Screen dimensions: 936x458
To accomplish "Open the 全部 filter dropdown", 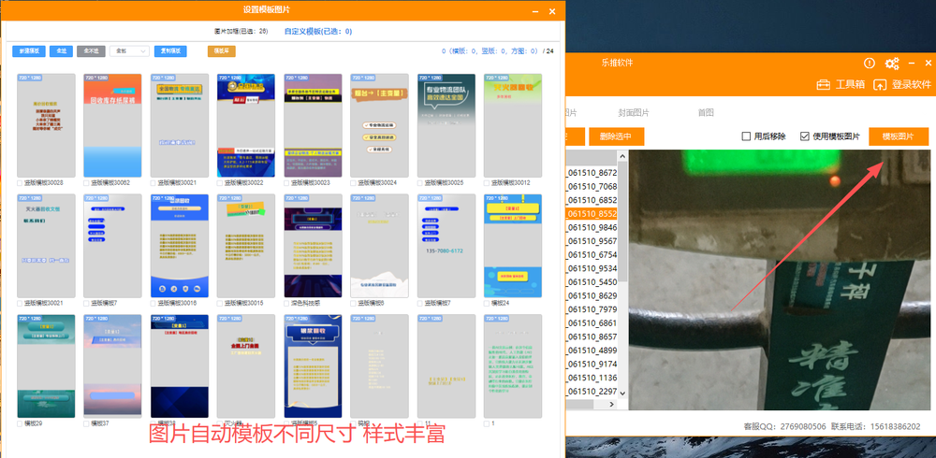I will tap(129, 51).
